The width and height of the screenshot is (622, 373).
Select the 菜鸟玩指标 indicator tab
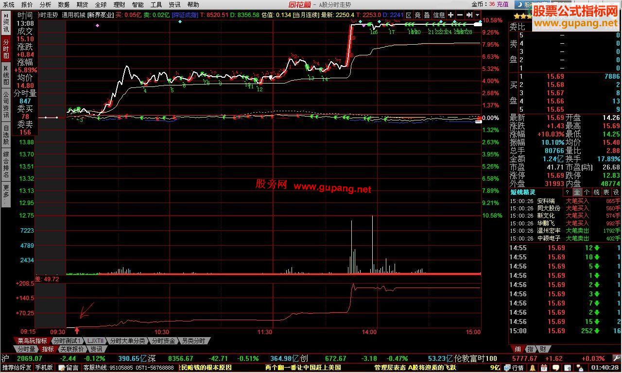[32, 341]
